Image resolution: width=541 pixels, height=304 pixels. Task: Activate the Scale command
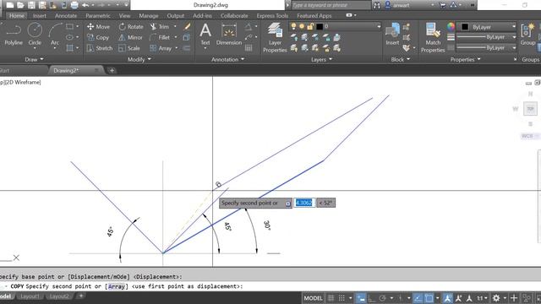pyautogui.click(x=129, y=48)
